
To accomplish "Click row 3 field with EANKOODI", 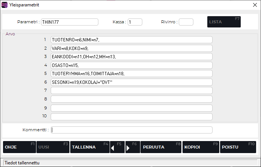I will (x=131, y=56).
